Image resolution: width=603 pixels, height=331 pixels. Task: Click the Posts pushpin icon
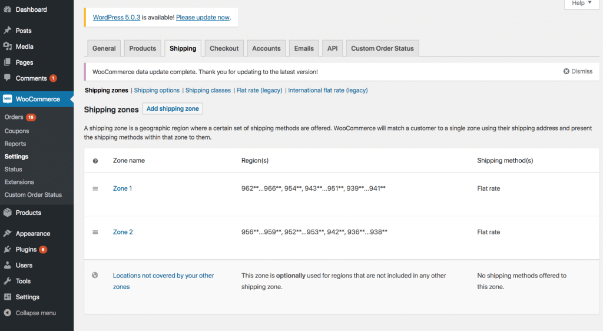pos(7,31)
